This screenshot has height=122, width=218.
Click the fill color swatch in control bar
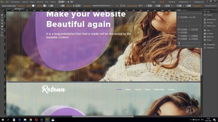click(33, 6)
